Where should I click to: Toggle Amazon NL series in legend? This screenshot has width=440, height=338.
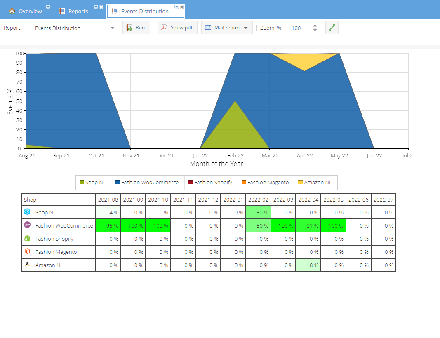coord(315,182)
